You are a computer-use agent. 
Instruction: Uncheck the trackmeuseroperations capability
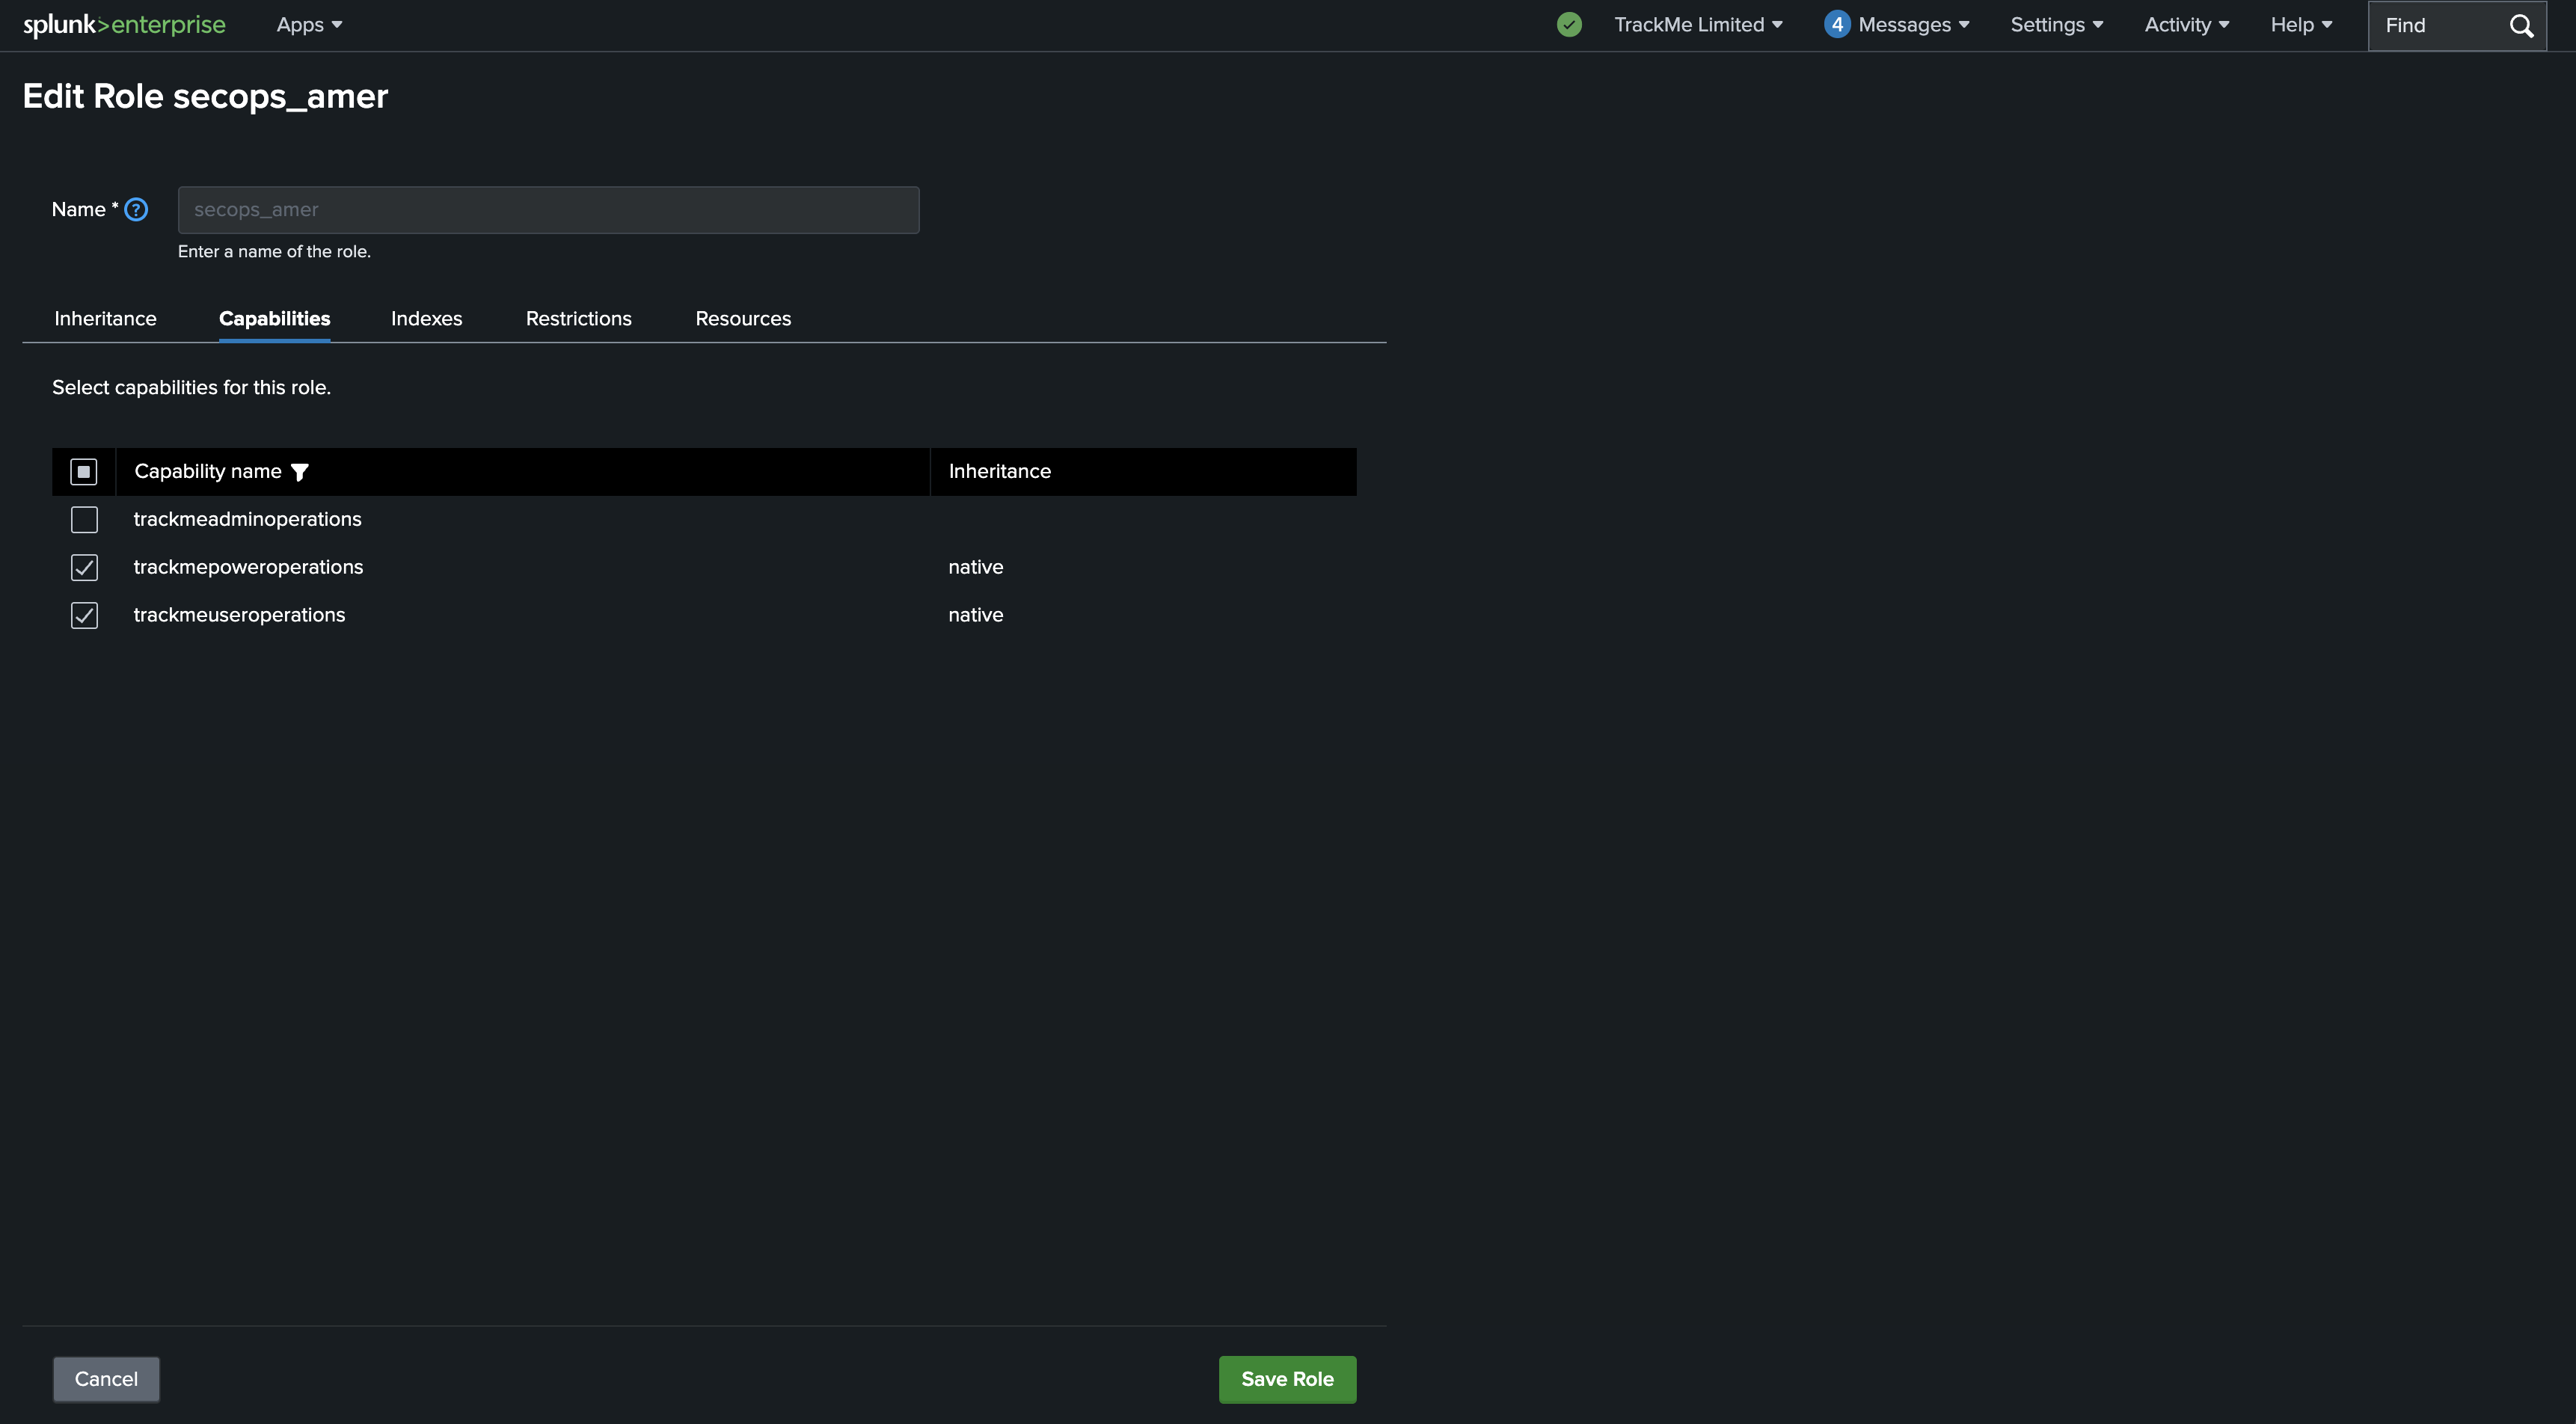(x=84, y=616)
